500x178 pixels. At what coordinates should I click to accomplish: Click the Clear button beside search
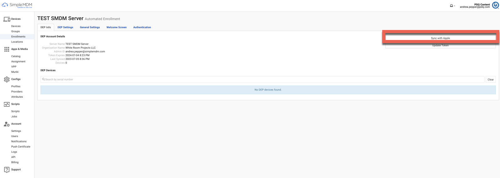[x=491, y=80]
